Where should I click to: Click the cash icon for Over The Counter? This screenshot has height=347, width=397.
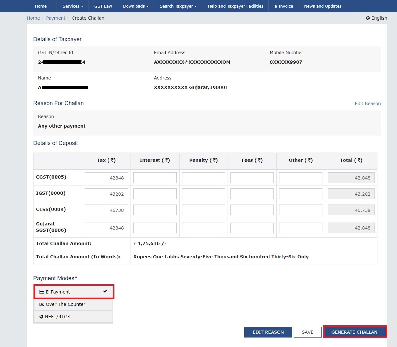(x=42, y=304)
